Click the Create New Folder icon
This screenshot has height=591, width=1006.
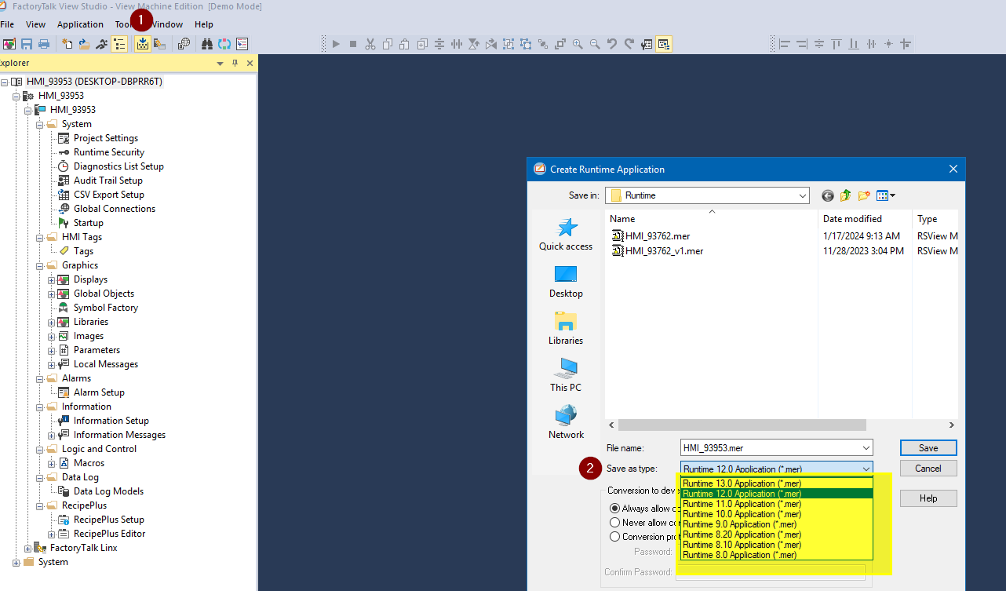click(x=864, y=195)
